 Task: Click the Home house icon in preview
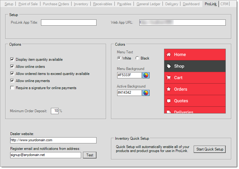point(169,54)
